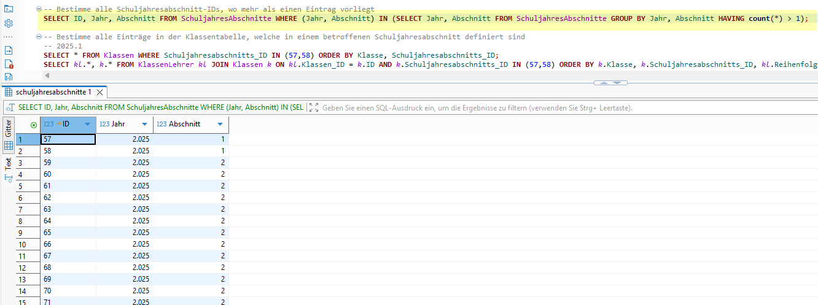The width and height of the screenshot is (818, 305).
Task: Close the schuljahresabschnitte 1 tab
Action: coord(100,92)
